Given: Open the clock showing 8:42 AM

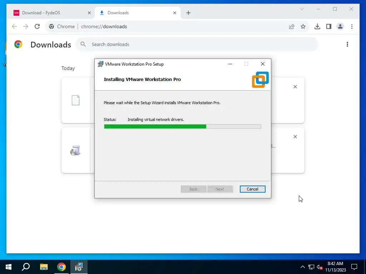Looking at the screenshot, I should pos(335,267).
